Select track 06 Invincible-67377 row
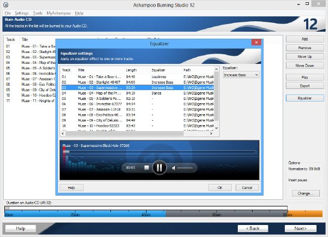The image size is (328, 237). tap(138, 104)
